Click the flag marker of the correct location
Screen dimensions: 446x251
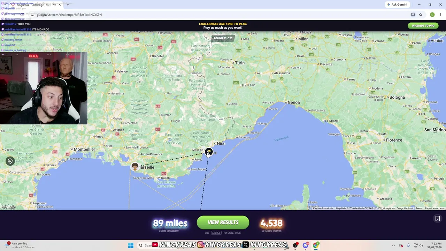(x=208, y=151)
